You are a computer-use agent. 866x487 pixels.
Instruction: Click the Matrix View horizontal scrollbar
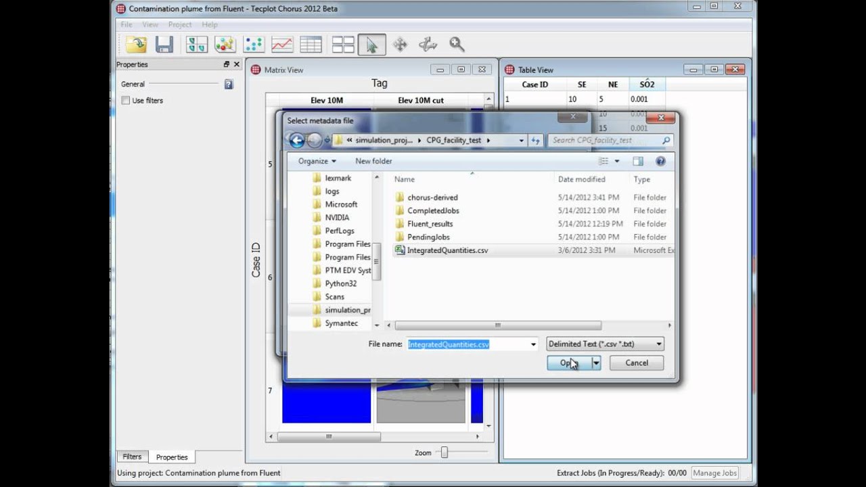click(x=329, y=437)
